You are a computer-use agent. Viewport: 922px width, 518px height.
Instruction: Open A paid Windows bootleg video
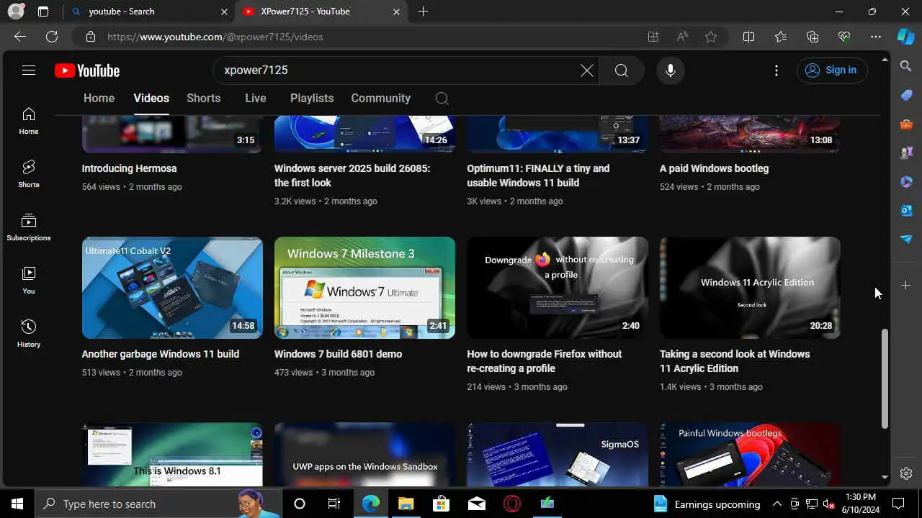(714, 168)
